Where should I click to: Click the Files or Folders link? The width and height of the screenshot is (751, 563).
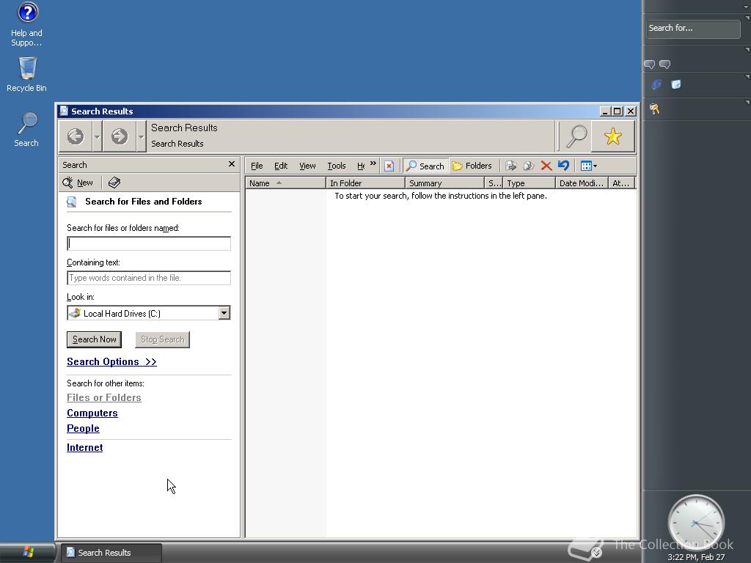[104, 397]
